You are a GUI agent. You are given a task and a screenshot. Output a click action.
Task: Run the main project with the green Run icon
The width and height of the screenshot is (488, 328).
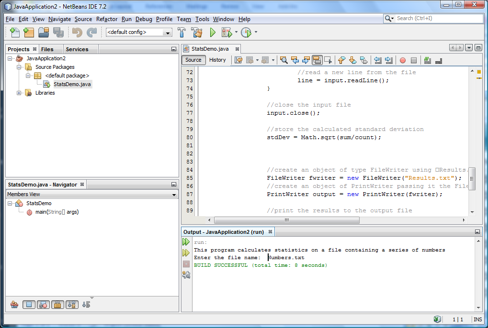212,32
